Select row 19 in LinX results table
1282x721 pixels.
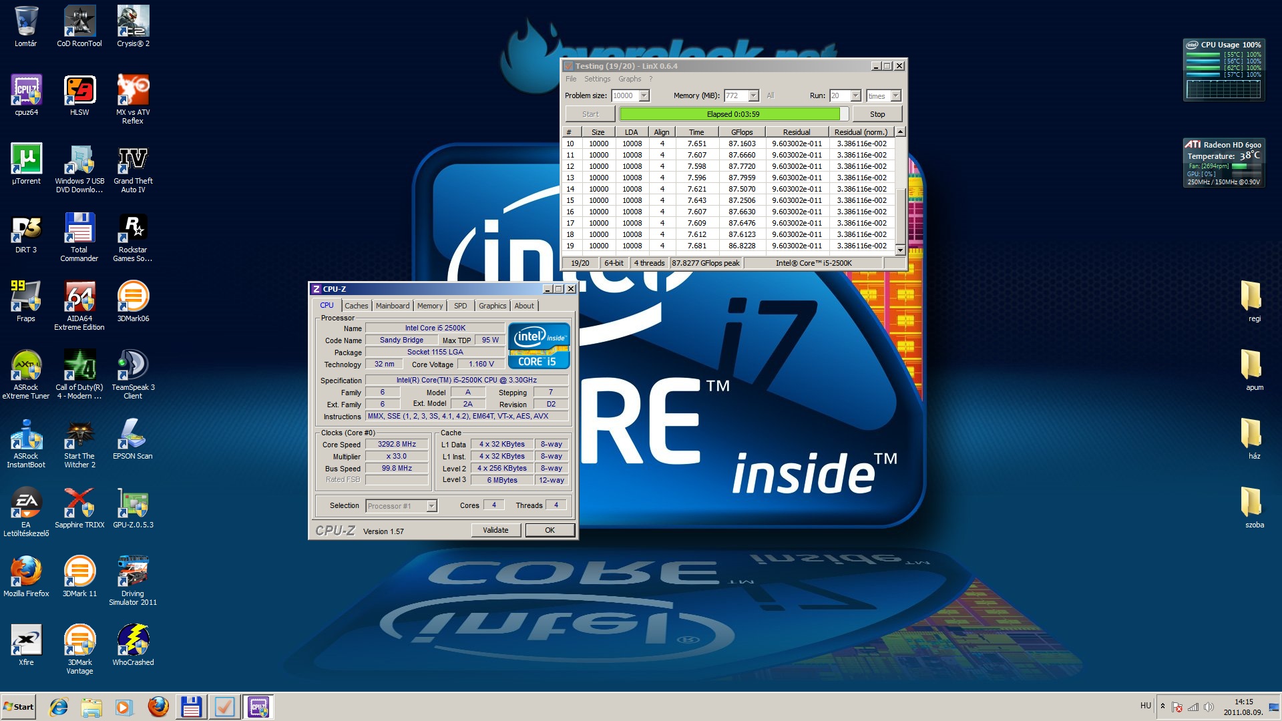click(x=728, y=246)
